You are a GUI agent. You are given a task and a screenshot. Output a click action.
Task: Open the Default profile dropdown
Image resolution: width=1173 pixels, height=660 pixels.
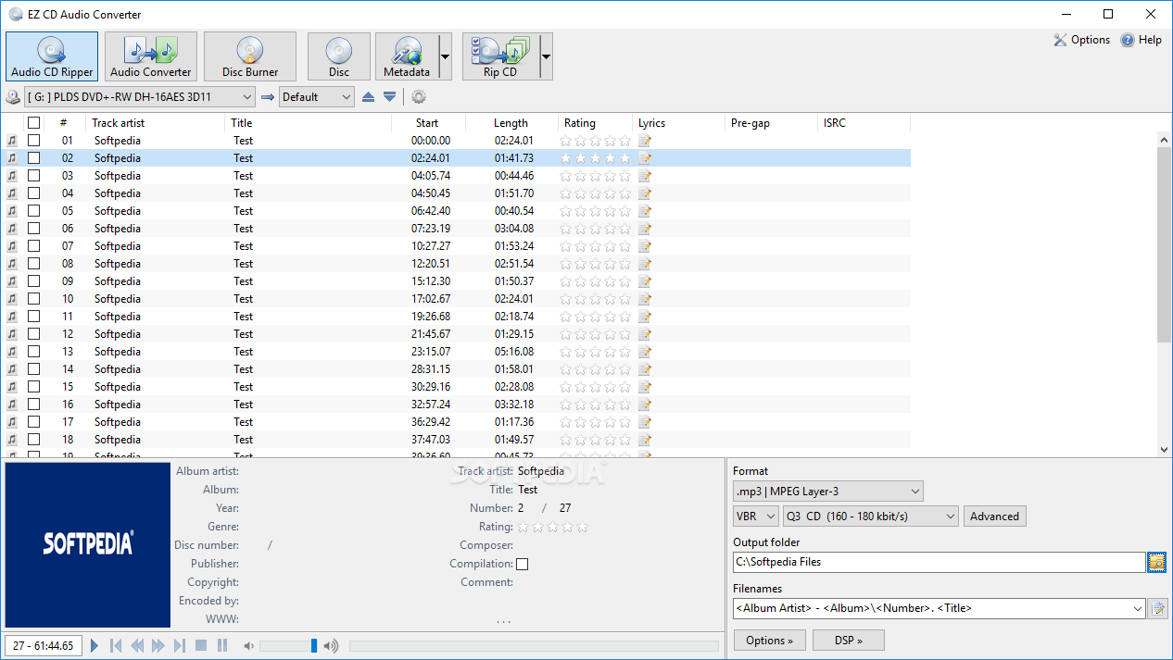pos(317,96)
